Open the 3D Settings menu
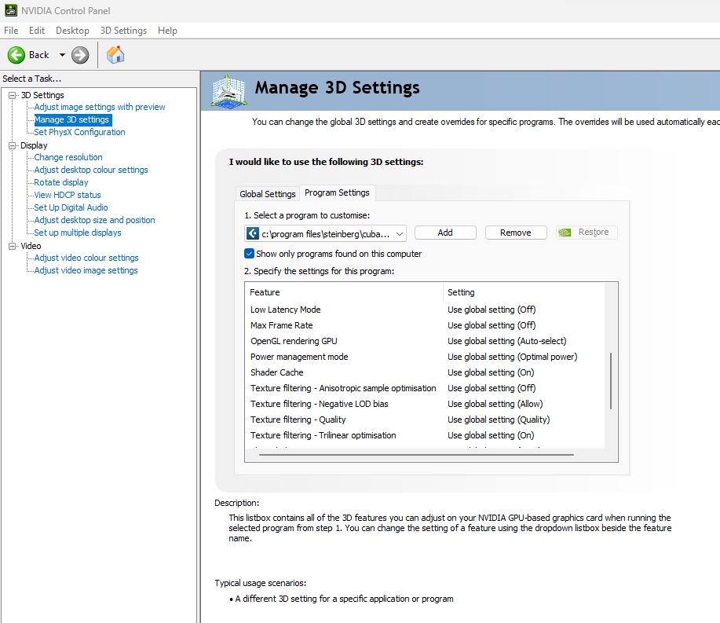720x623 pixels. pos(123,31)
